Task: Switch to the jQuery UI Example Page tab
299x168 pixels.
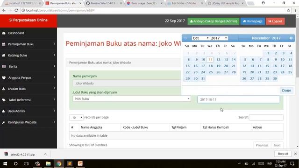Action: click(x=225, y=3)
